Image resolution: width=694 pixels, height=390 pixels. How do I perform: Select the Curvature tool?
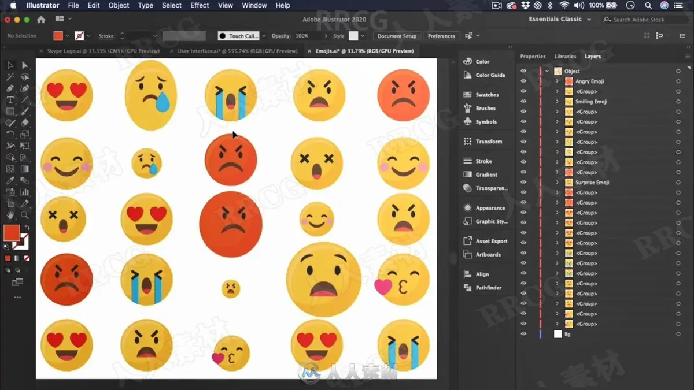pos(25,88)
